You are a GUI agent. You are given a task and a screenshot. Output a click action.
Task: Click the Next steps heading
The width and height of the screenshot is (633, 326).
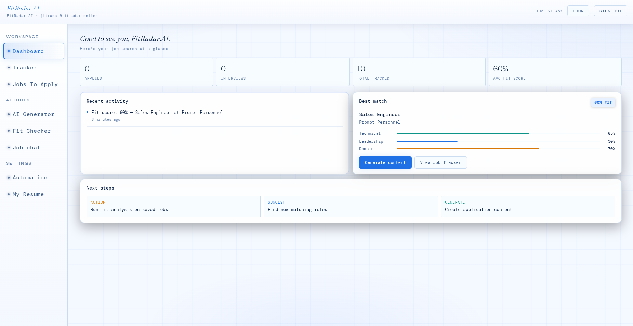100,188
